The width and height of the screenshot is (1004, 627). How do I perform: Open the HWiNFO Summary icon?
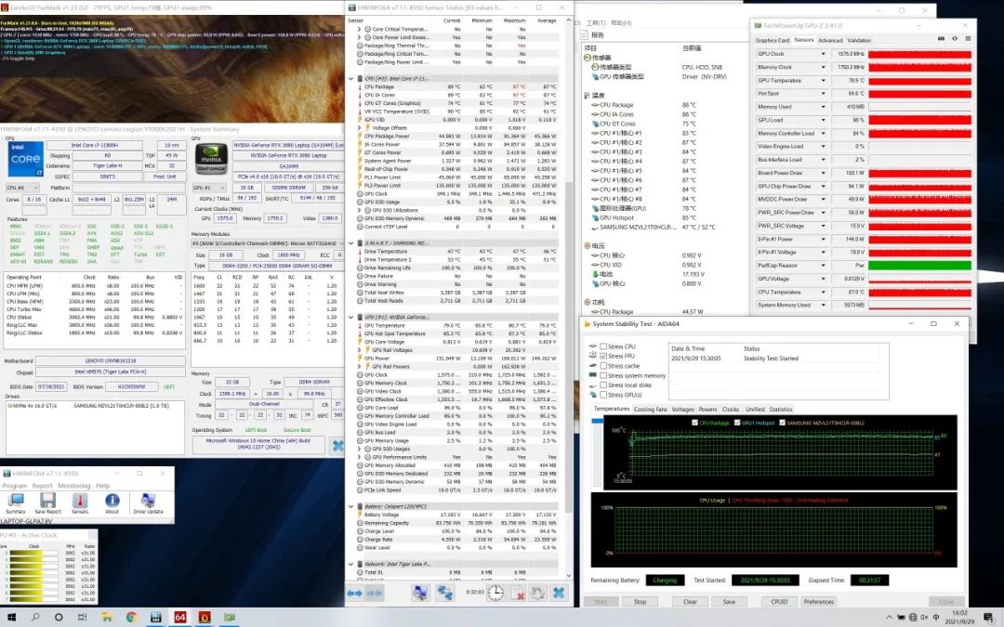16,502
